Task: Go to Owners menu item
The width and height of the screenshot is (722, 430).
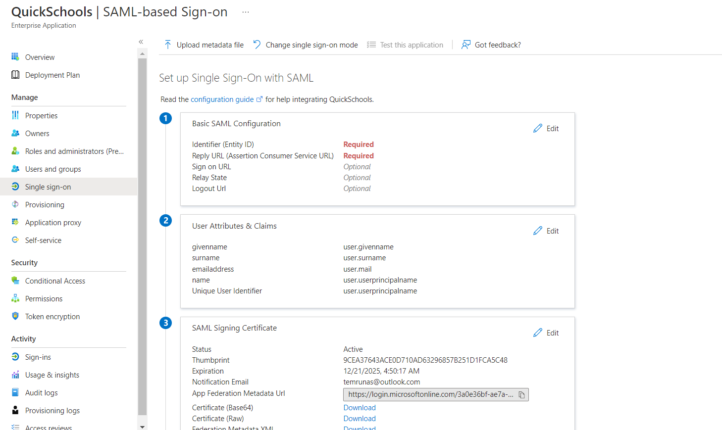Action: click(x=37, y=133)
